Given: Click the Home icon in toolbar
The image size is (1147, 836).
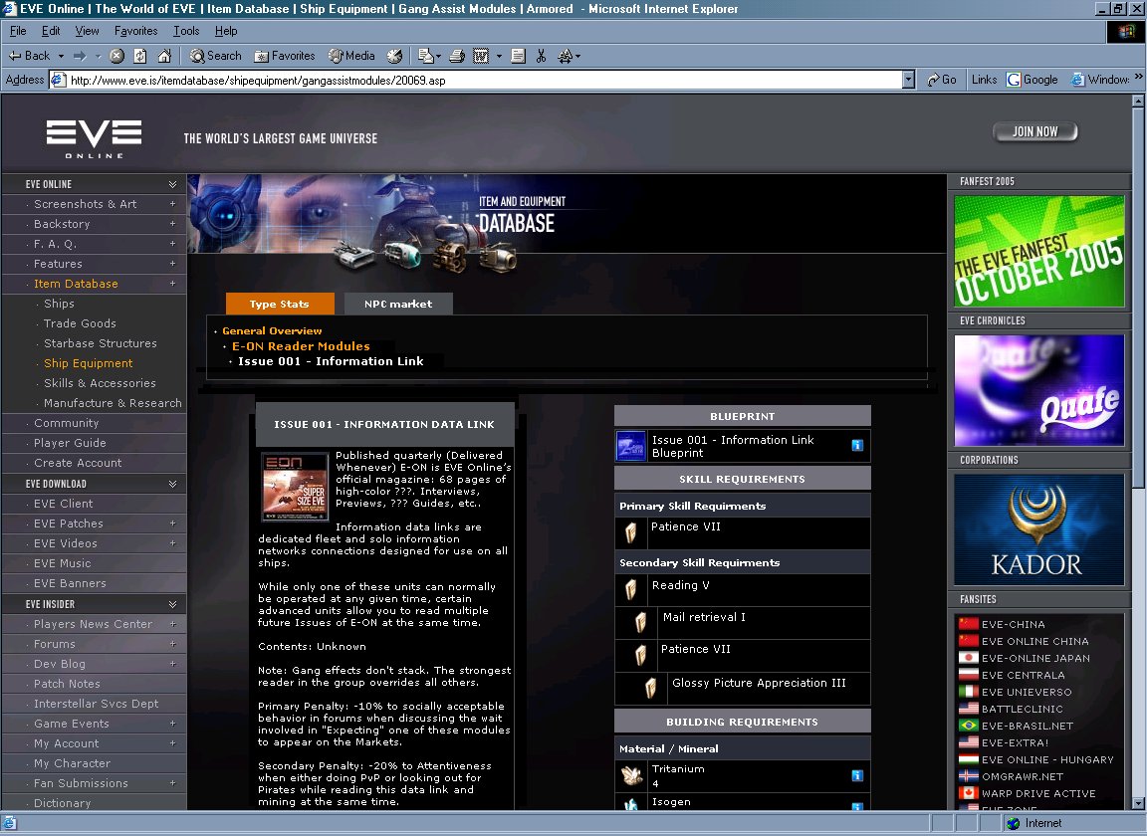Looking at the screenshot, I should (164, 56).
